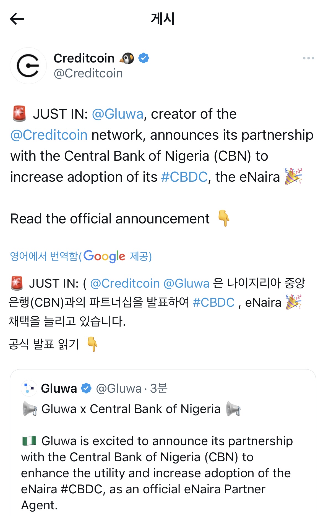
Task: Open the Creditcoin profile avatar
Action: pyautogui.click(x=28, y=66)
